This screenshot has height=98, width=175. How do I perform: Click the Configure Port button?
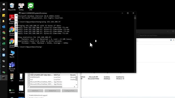point(70,91)
